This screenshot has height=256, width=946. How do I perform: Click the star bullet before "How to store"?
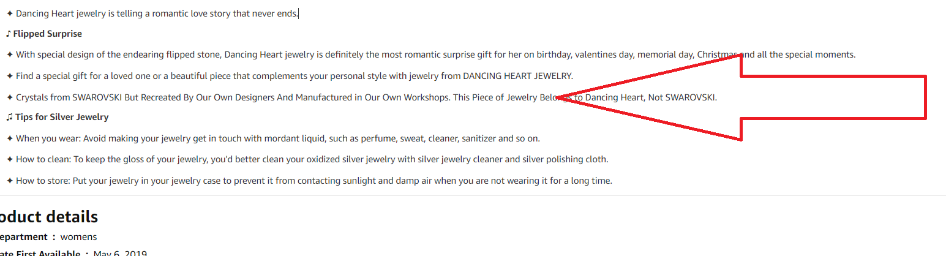[9, 181]
